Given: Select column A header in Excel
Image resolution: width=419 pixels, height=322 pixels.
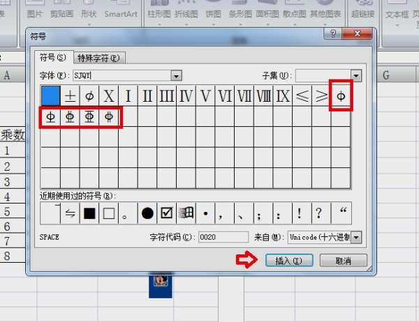Looking at the screenshot, I should tap(13, 75).
